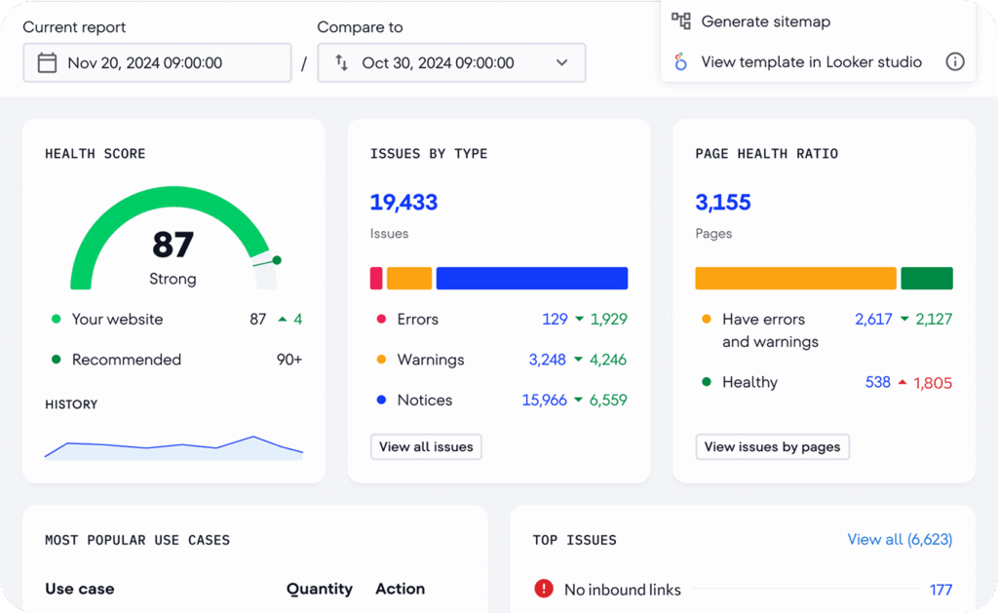Select Generate sitemap menu option

tap(765, 21)
